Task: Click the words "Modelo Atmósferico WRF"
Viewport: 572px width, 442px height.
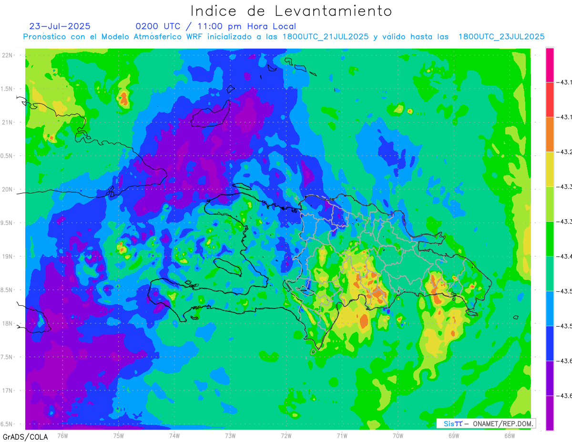Action: click(152, 37)
